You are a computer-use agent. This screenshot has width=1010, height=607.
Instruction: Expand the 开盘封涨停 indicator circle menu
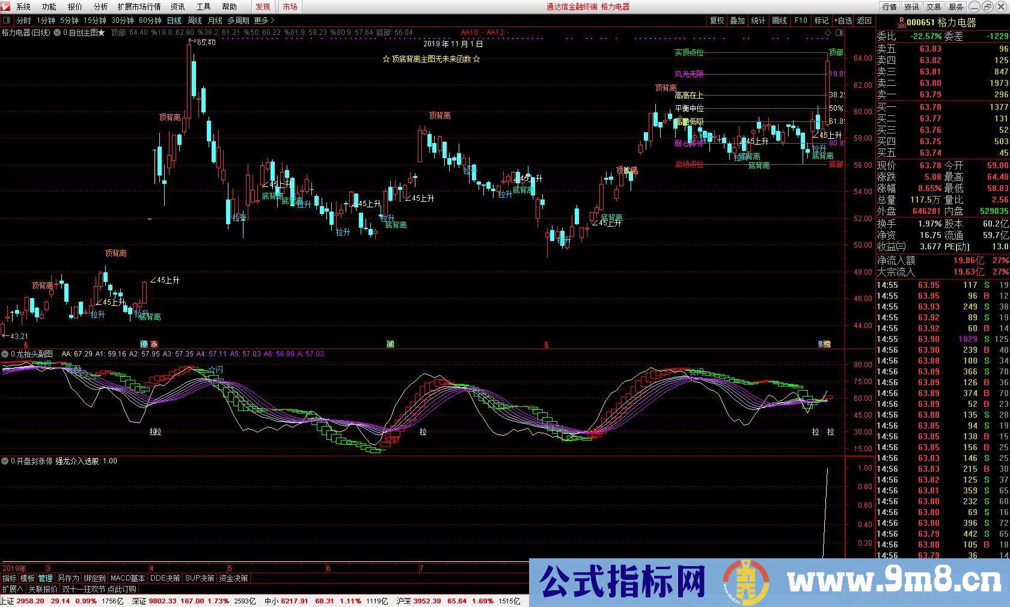[x=5, y=461]
